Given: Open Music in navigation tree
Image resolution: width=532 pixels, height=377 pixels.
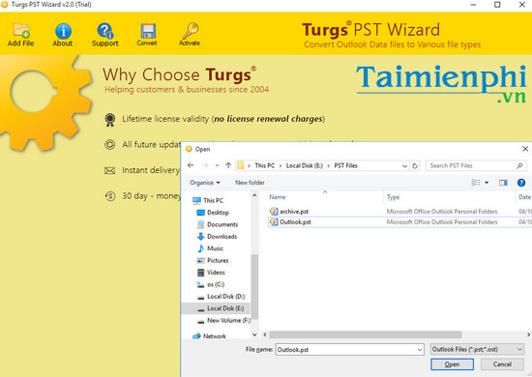Looking at the screenshot, I should click(210, 248).
